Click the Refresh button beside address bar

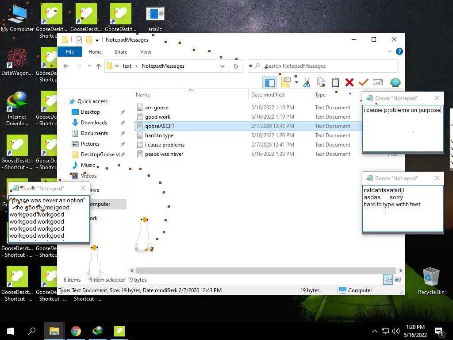click(x=236, y=66)
